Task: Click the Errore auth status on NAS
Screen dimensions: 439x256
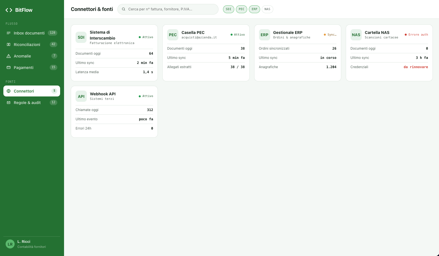Action: click(416, 35)
